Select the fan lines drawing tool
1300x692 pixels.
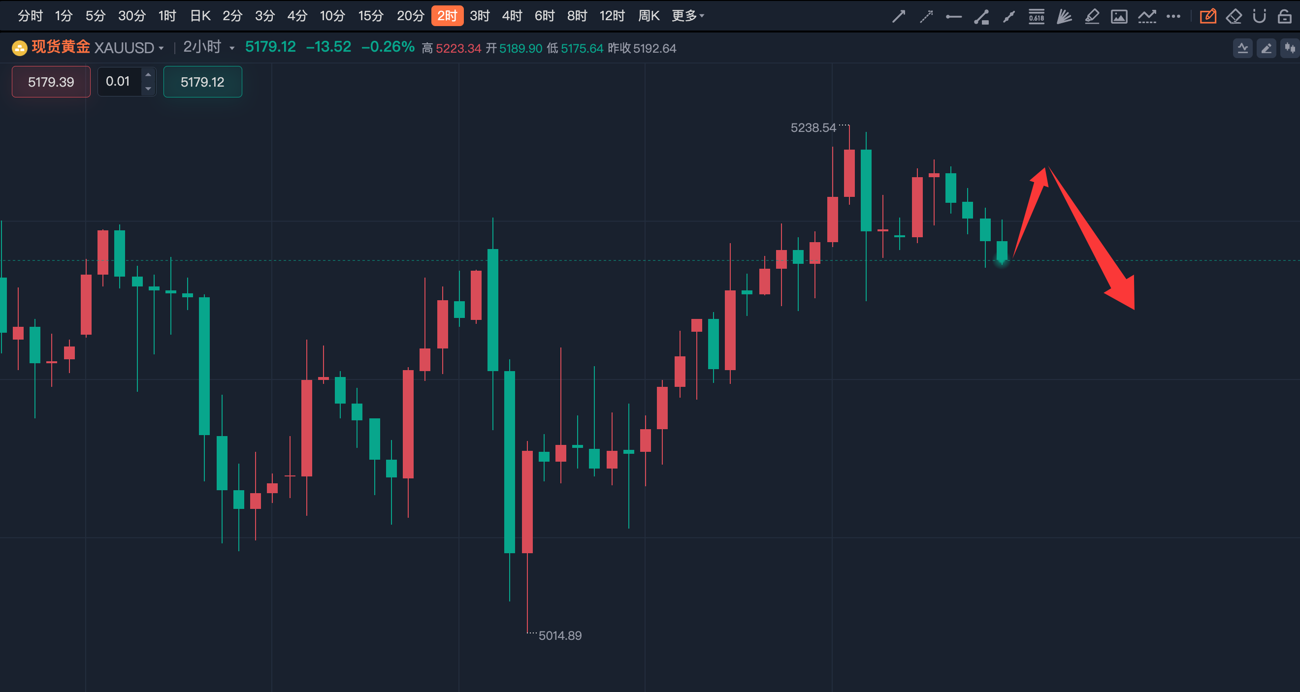[1064, 17]
